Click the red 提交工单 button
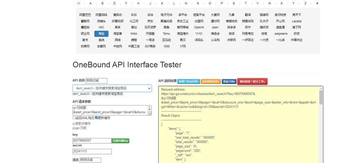This screenshot has height=163, width=346. pos(253,81)
